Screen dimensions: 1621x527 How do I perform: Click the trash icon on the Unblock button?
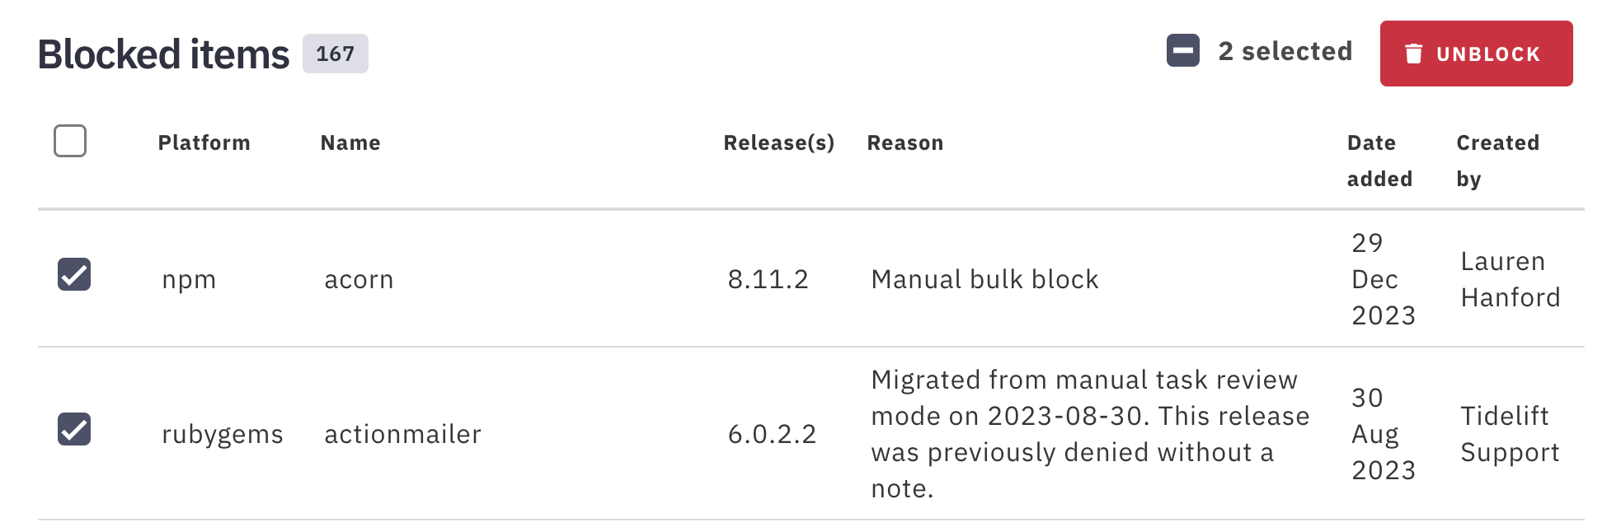click(1415, 53)
